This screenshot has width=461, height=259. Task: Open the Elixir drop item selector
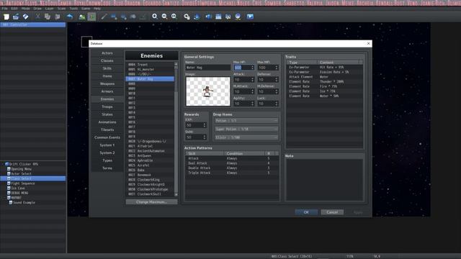246,137
